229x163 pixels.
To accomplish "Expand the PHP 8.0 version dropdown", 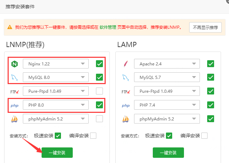I will [56, 105].
